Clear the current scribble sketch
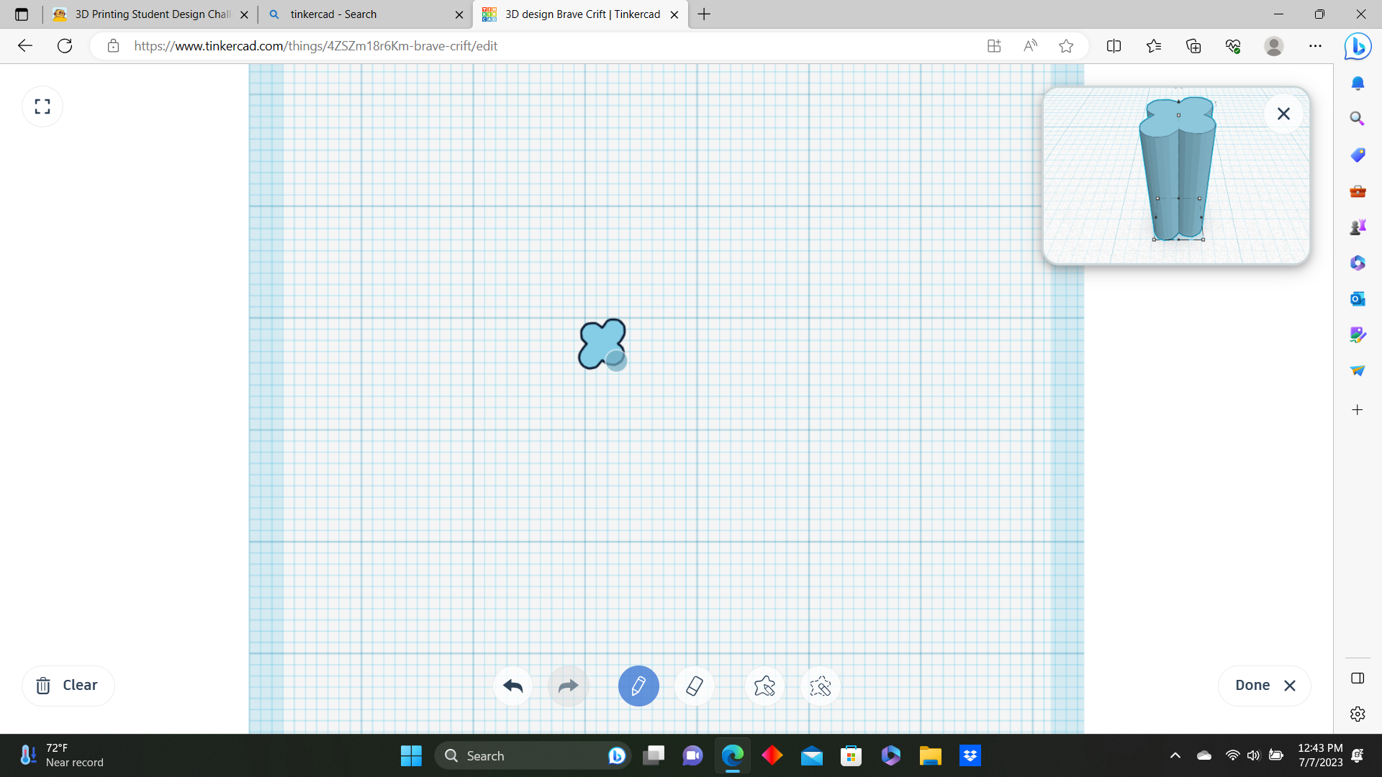The image size is (1382, 777). coord(68,685)
